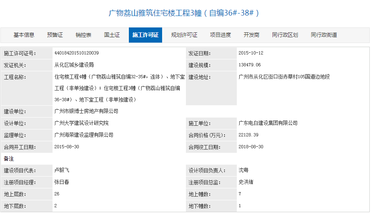Viewport: 371px width, 213px height.
Task: Select the 工程名称 project description text
Action: (x=119, y=88)
